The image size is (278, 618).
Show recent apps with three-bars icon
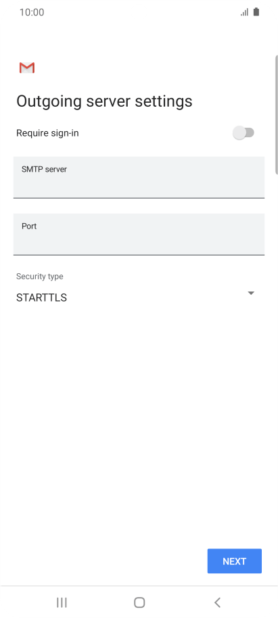[x=62, y=602]
